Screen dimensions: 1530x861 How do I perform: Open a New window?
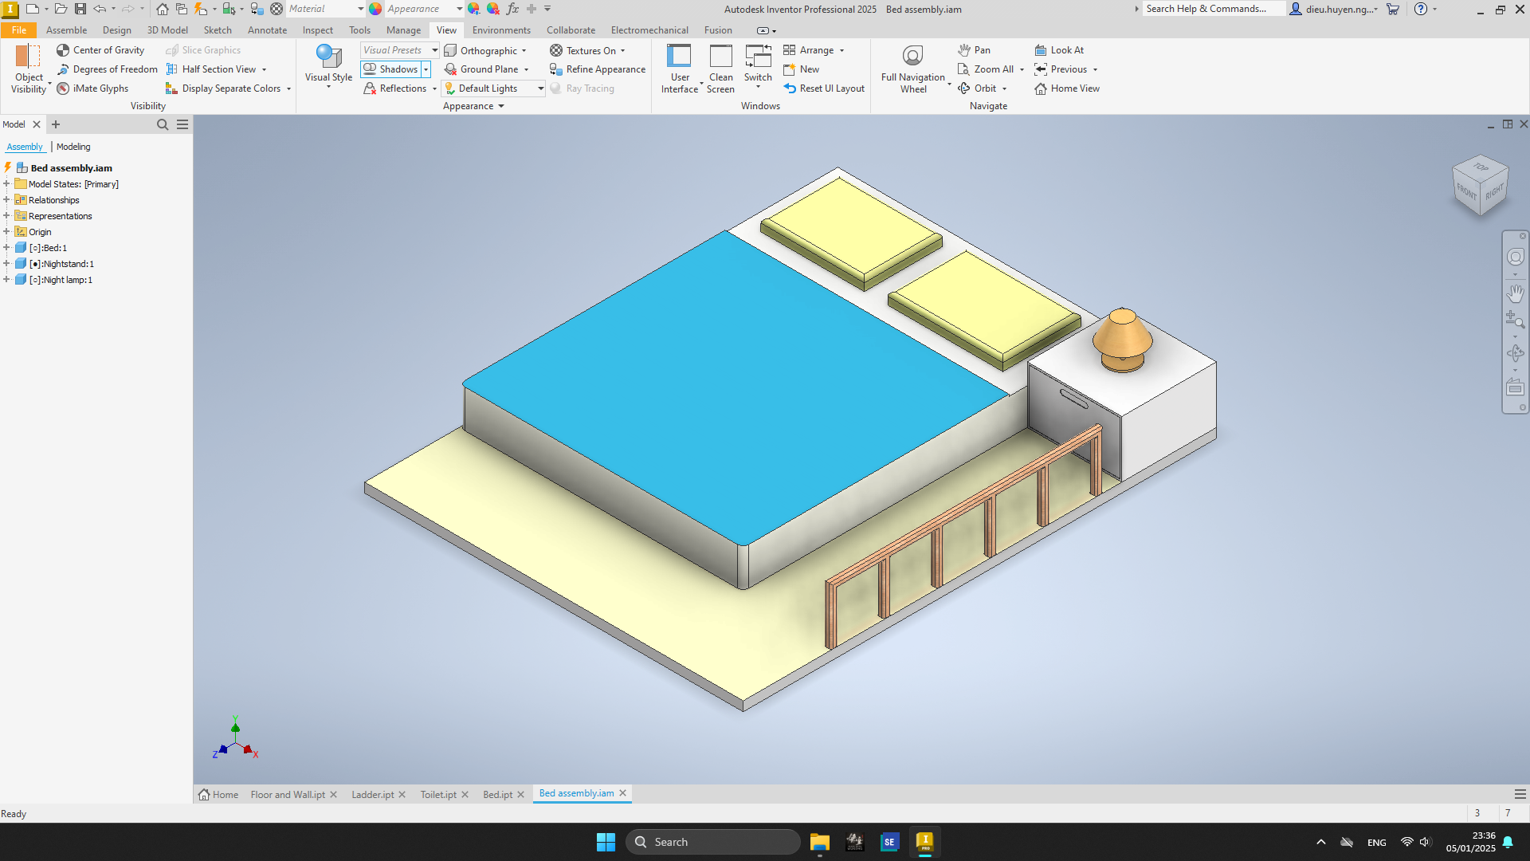(802, 69)
